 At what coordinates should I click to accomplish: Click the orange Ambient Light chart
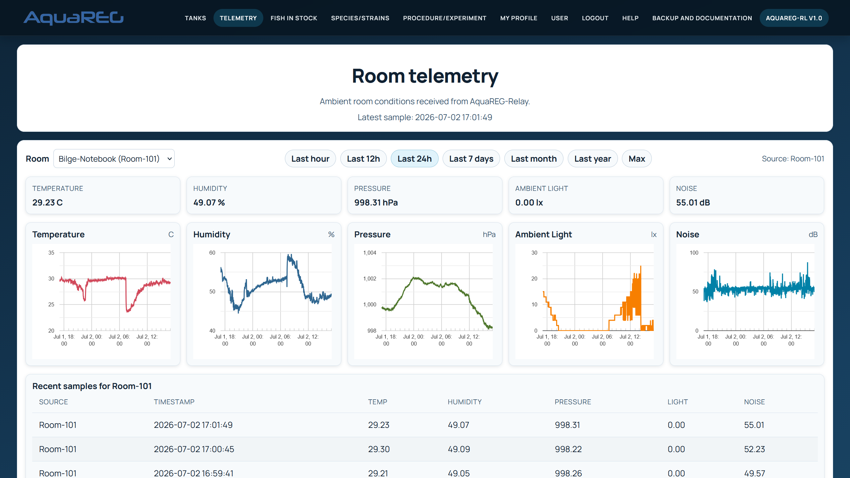[584, 301]
